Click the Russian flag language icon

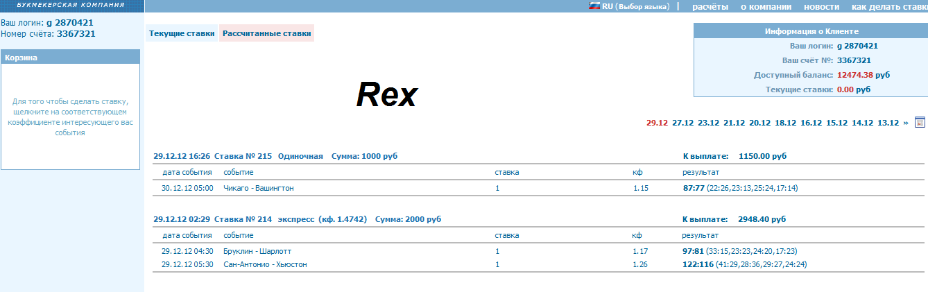(x=594, y=6)
